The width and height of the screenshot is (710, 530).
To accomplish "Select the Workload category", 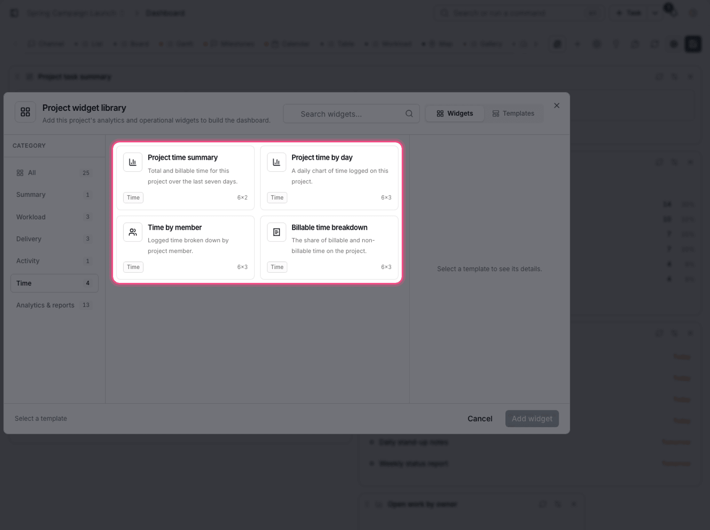I will 54,217.
